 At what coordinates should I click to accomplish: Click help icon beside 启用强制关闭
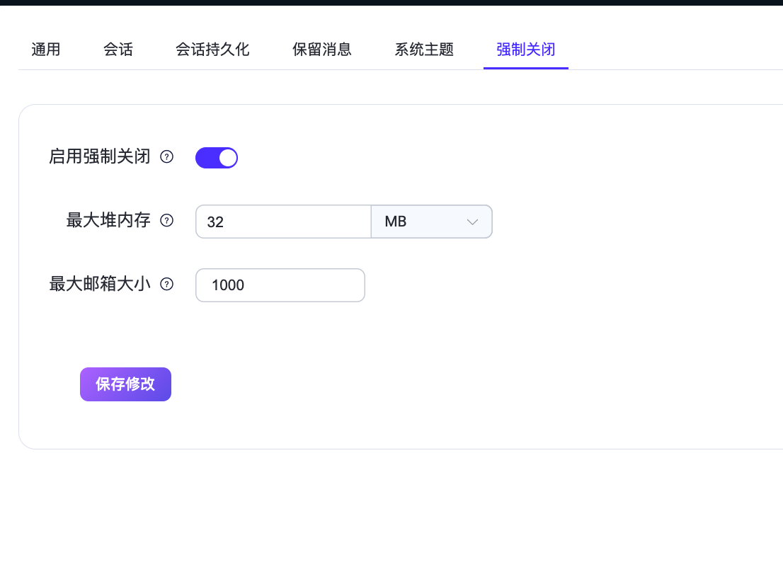tap(167, 157)
